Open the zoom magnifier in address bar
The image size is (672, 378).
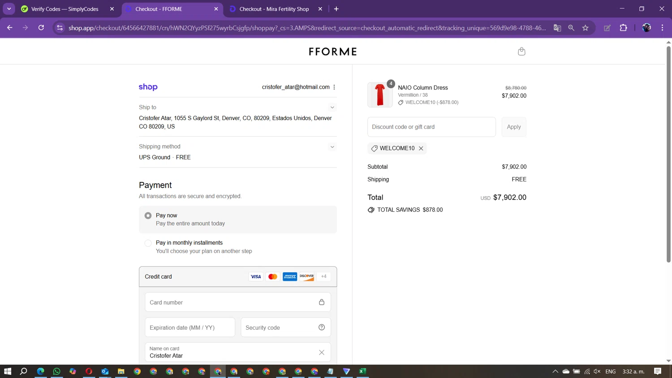(571, 28)
